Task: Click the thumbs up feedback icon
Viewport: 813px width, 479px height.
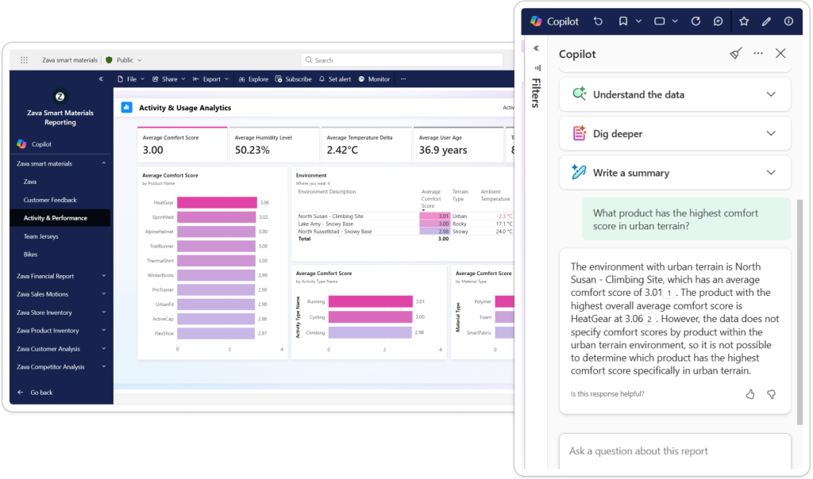Action: 750,394
